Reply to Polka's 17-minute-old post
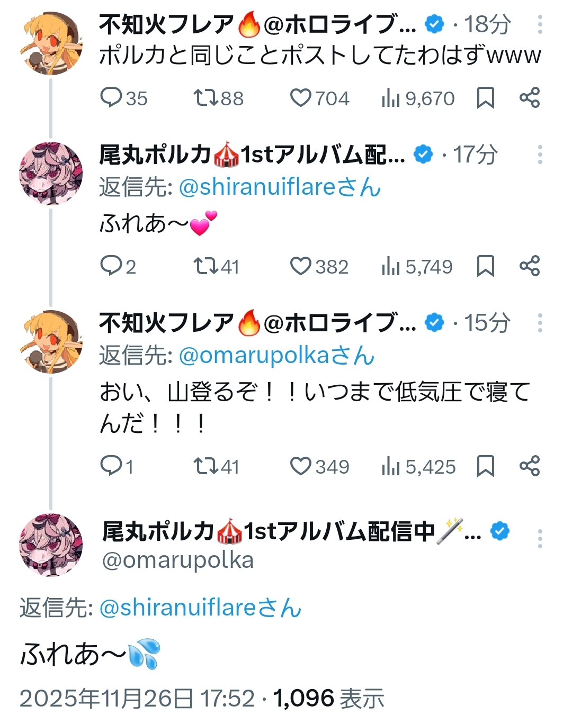The height and width of the screenshot is (724, 572). click(x=111, y=266)
